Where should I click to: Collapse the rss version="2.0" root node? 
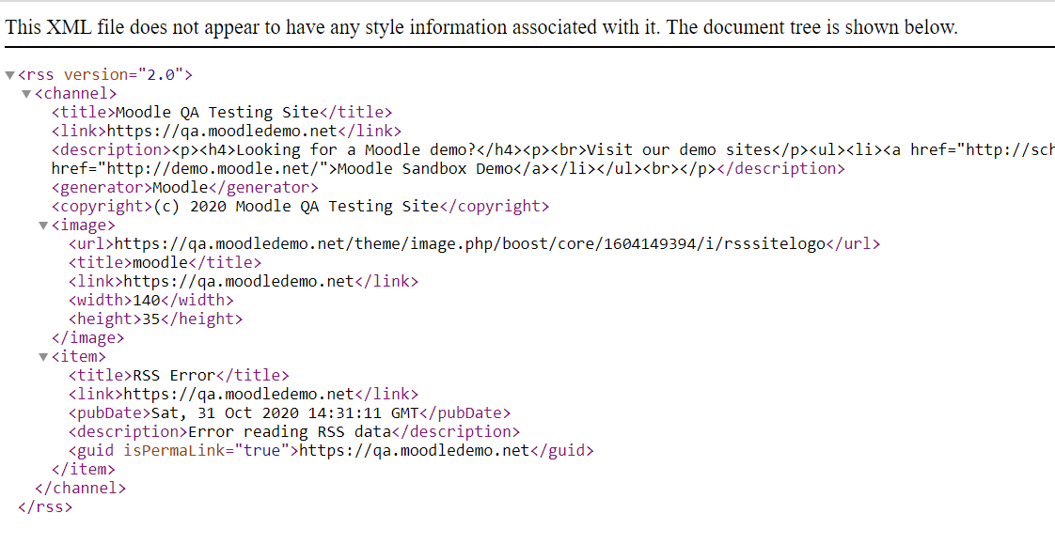10,75
